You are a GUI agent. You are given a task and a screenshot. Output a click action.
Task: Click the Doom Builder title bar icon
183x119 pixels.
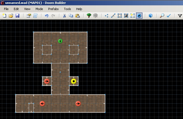2,3
